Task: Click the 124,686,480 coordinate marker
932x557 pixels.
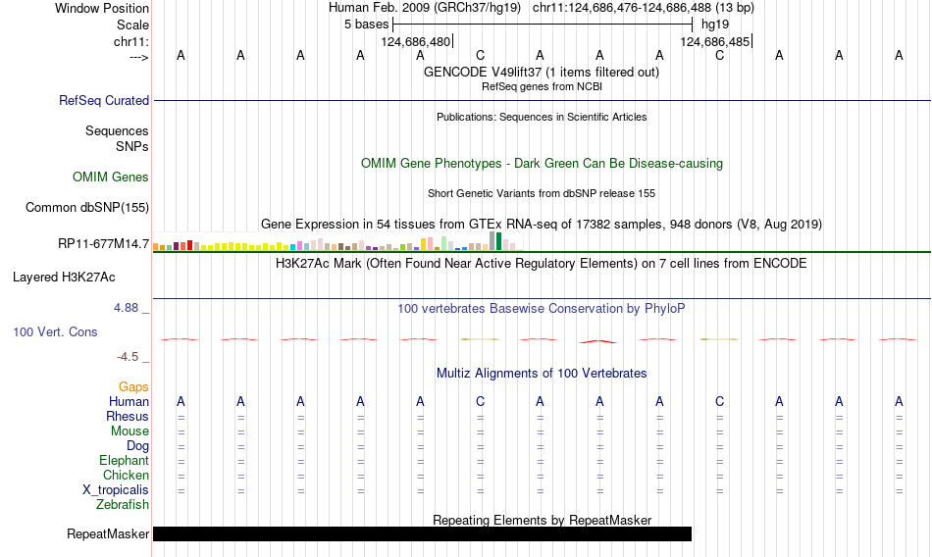Action: click(x=416, y=41)
